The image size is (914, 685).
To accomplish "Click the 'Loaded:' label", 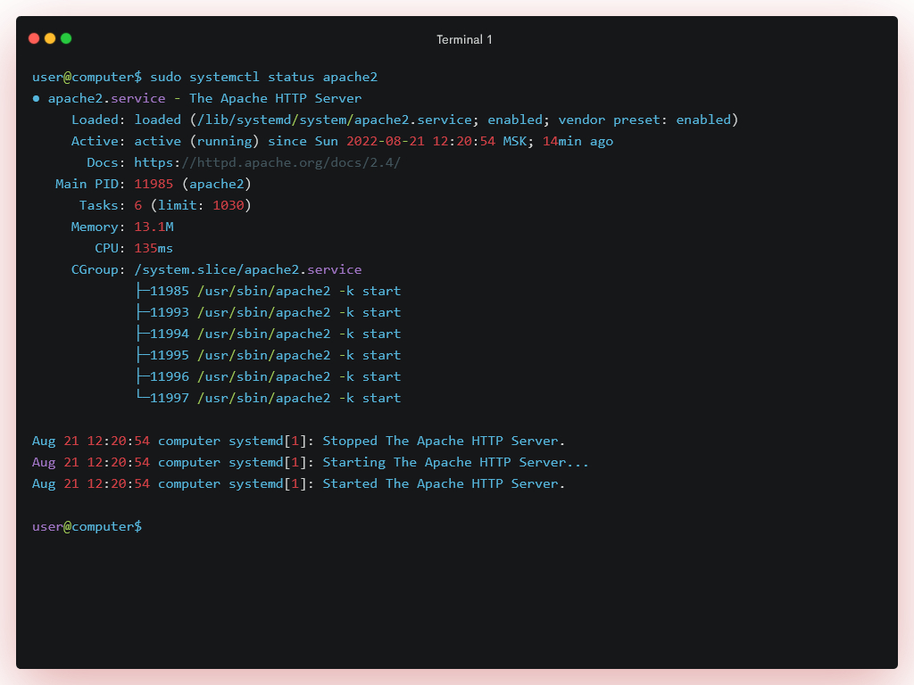I will 98,120.
